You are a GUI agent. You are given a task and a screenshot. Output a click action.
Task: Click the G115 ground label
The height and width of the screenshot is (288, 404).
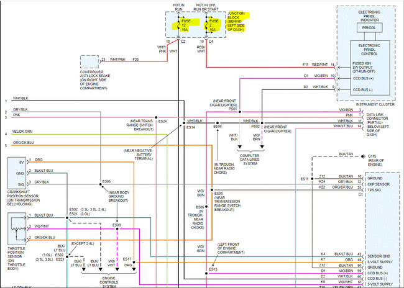372,156
